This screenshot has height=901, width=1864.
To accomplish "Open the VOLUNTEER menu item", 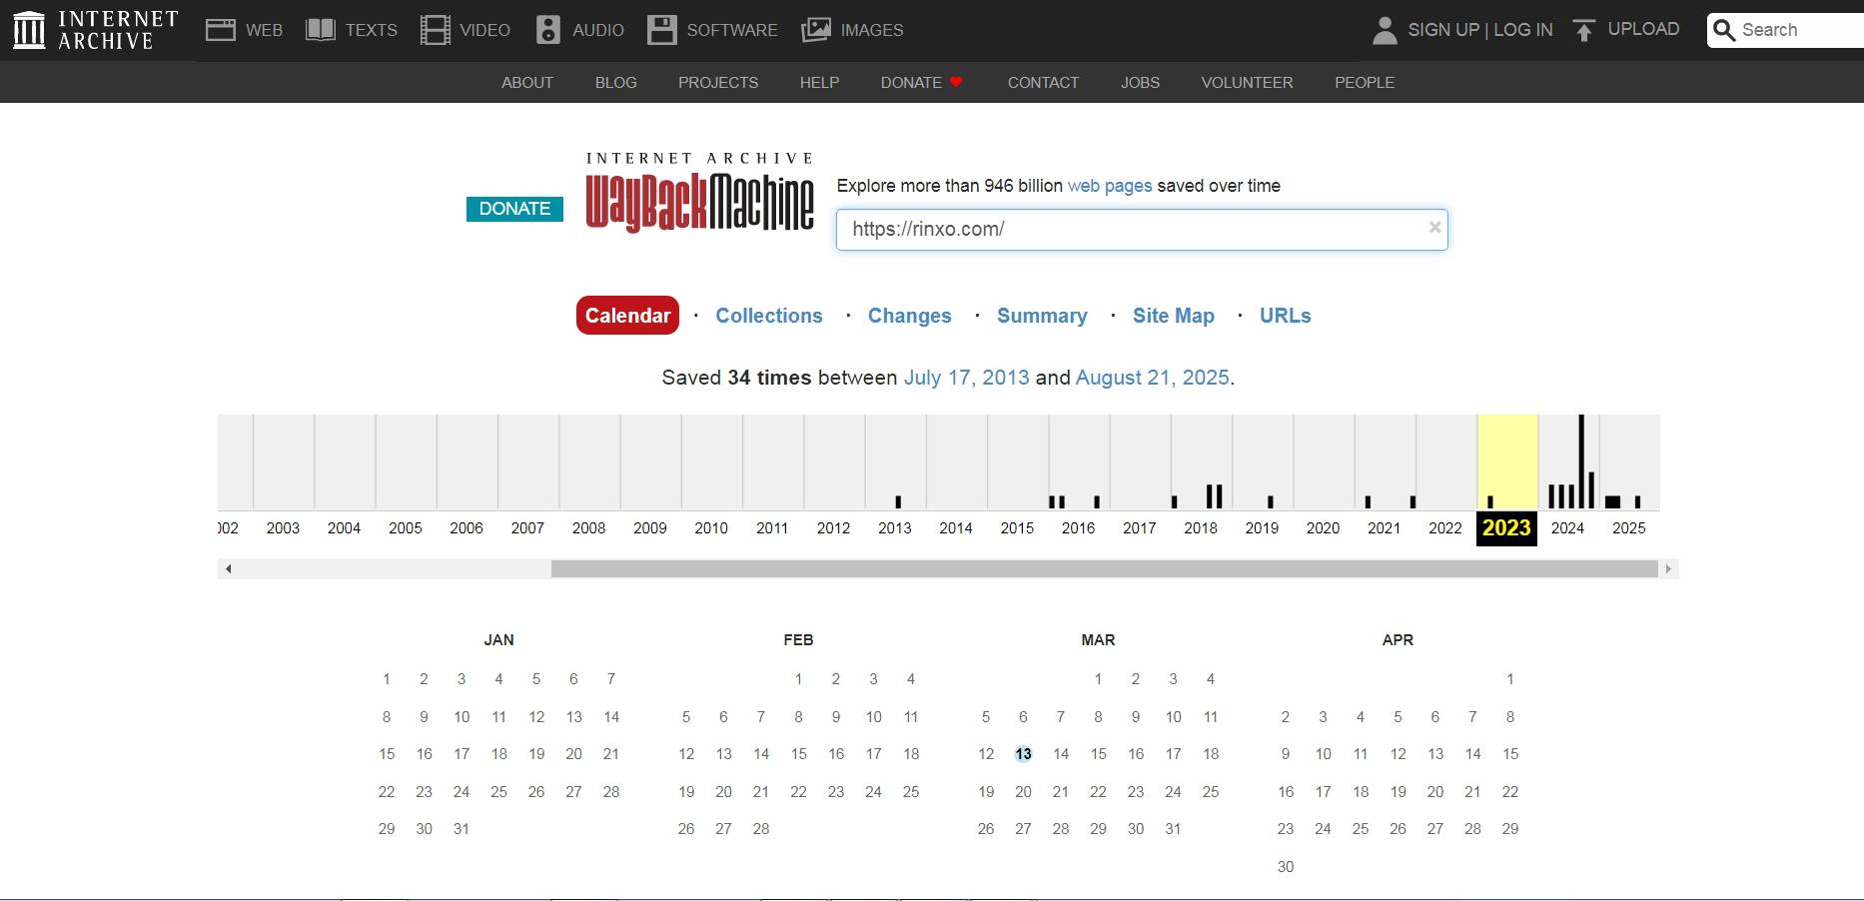I will coord(1247,83).
